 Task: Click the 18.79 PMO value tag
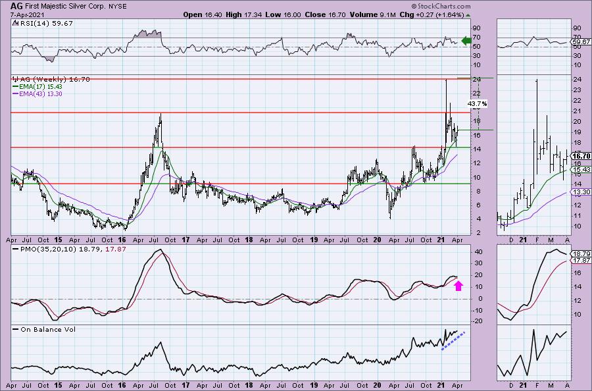coord(581,254)
